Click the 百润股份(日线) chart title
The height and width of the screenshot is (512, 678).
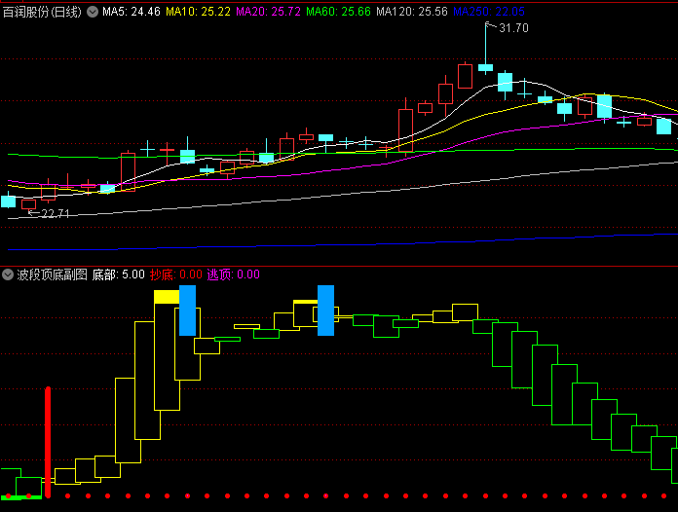pos(42,12)
